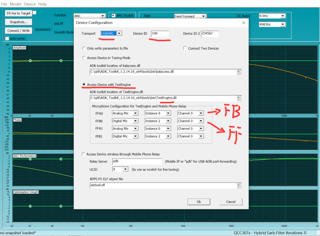The width and height of the screenshot is (320, 236).
Task: Browse for kalaccess.dll location
Action: 239,72
